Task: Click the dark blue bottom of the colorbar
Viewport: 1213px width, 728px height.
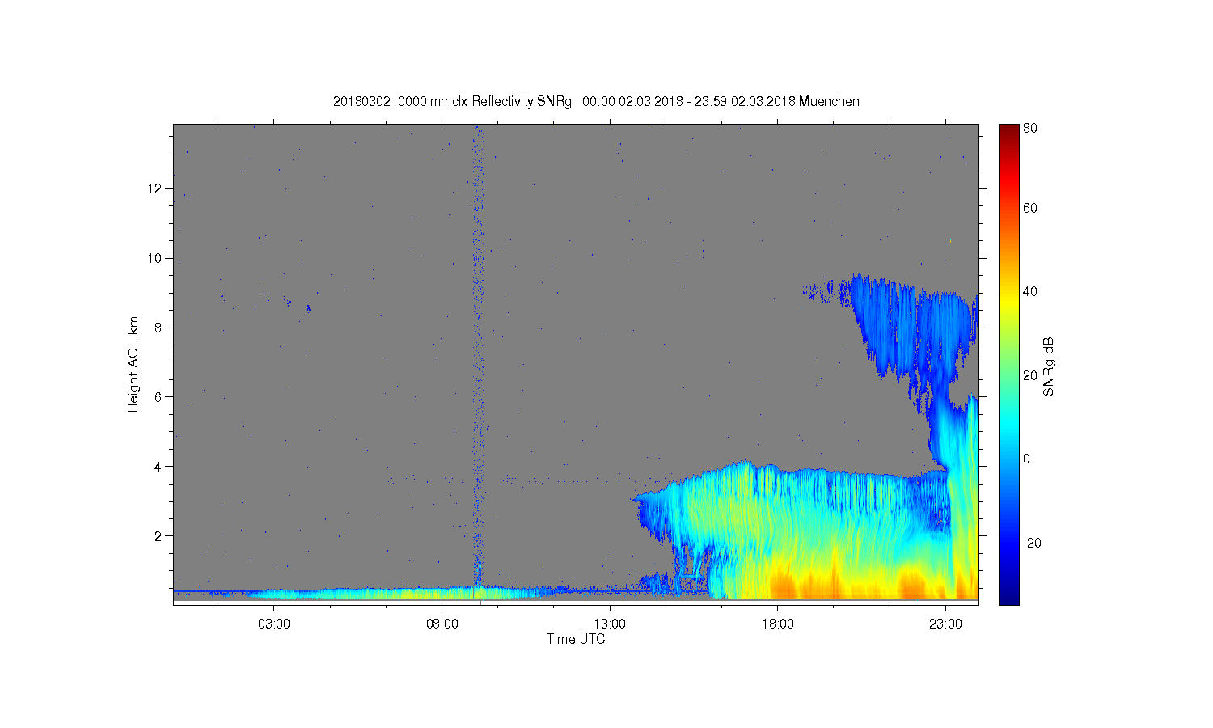Action: 1008,595
